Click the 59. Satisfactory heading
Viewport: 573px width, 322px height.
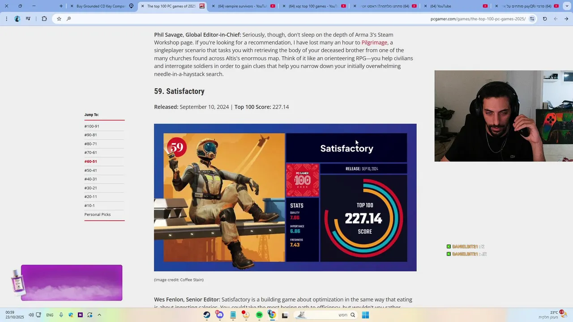coord(179,91)
